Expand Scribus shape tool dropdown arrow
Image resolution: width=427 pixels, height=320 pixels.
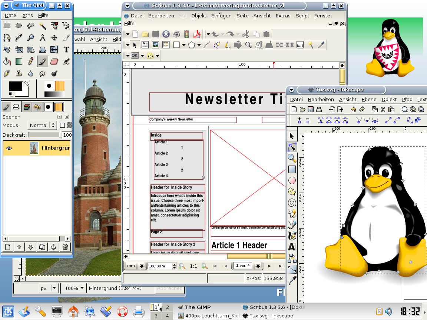point(184,45)
